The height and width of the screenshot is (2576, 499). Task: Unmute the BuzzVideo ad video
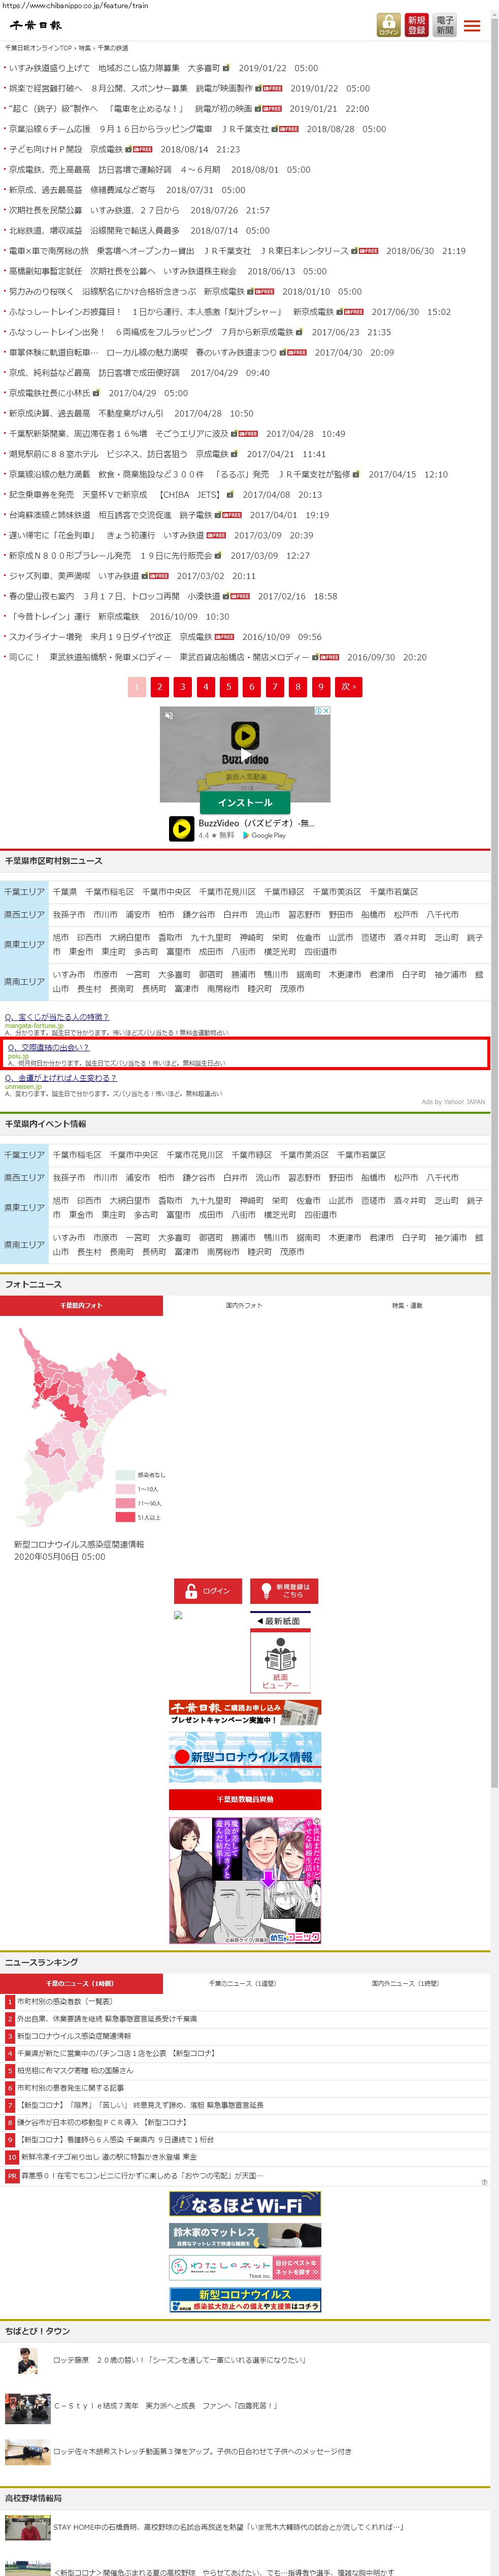[x=169, y=716]
